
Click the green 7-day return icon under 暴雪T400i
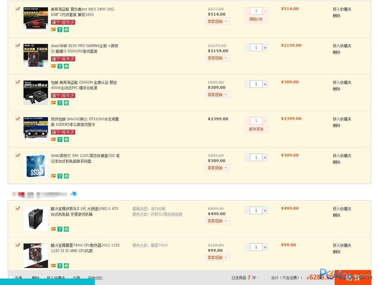tap(60, 266)
